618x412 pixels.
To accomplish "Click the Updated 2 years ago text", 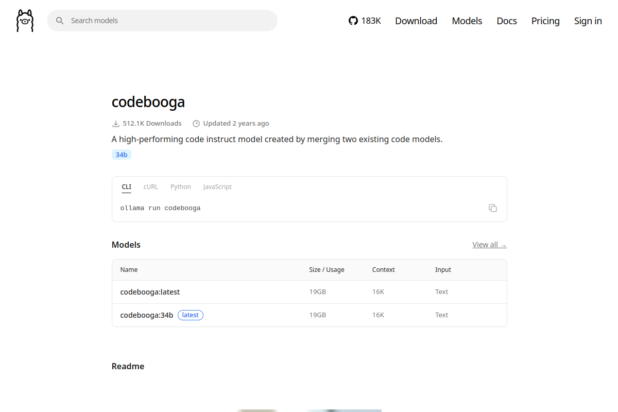I will pyautogui.click(x=236, y=124).
